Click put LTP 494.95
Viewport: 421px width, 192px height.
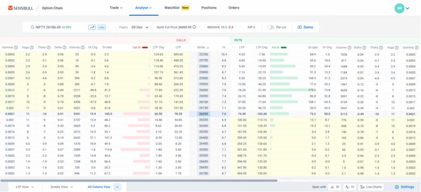coord(242,173)
